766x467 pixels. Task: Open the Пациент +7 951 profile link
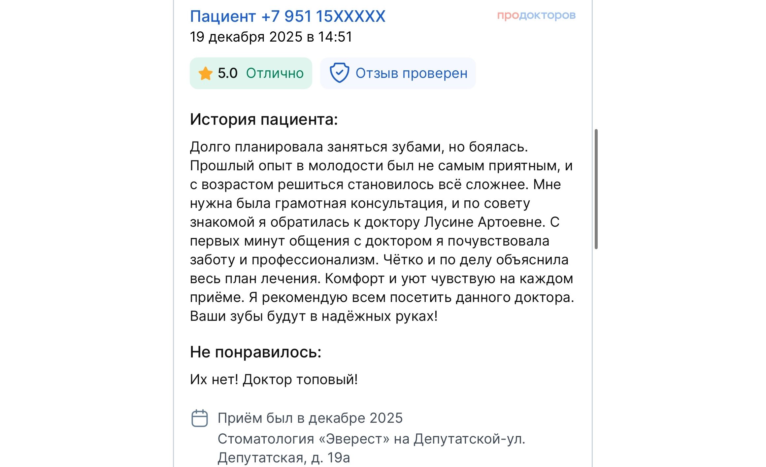click(287, 16)
